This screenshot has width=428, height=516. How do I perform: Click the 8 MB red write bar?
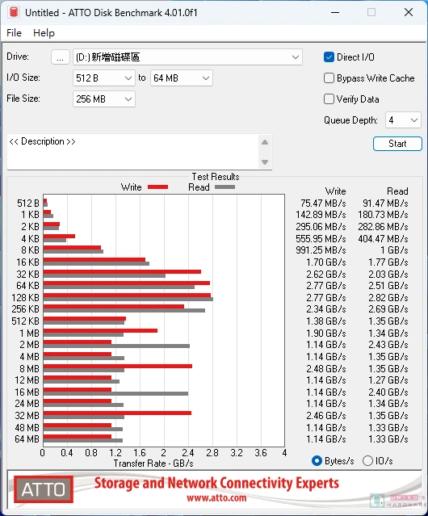[118, 367]
